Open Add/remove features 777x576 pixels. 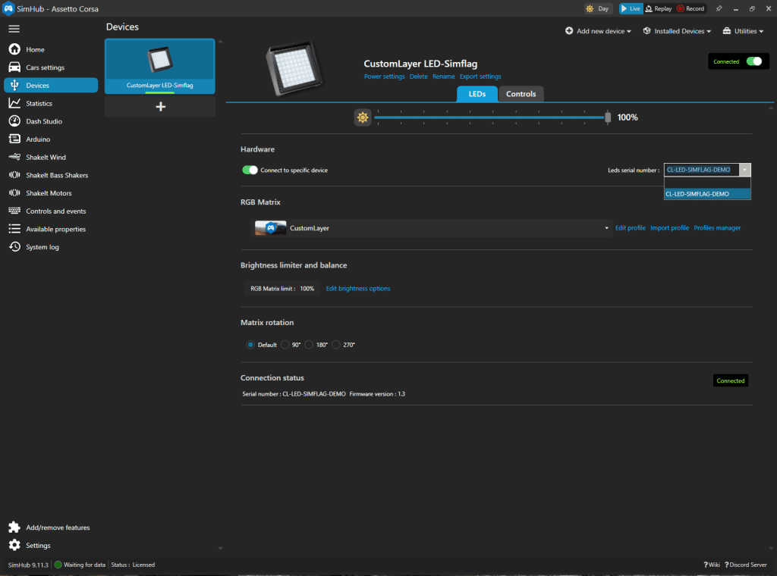[58, 527]
